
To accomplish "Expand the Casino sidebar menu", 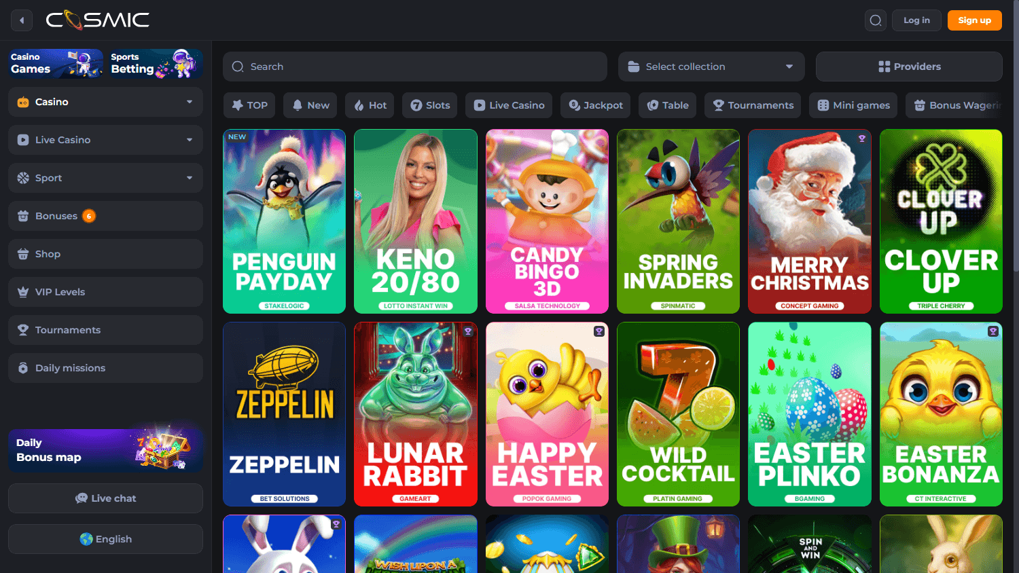I will pos(189,102).
